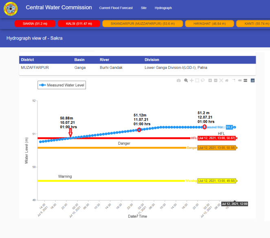Click the zoom in plus icon
The width and height of the screenshot is (270, 238).
pyautogui.click(x=210, y=81)
